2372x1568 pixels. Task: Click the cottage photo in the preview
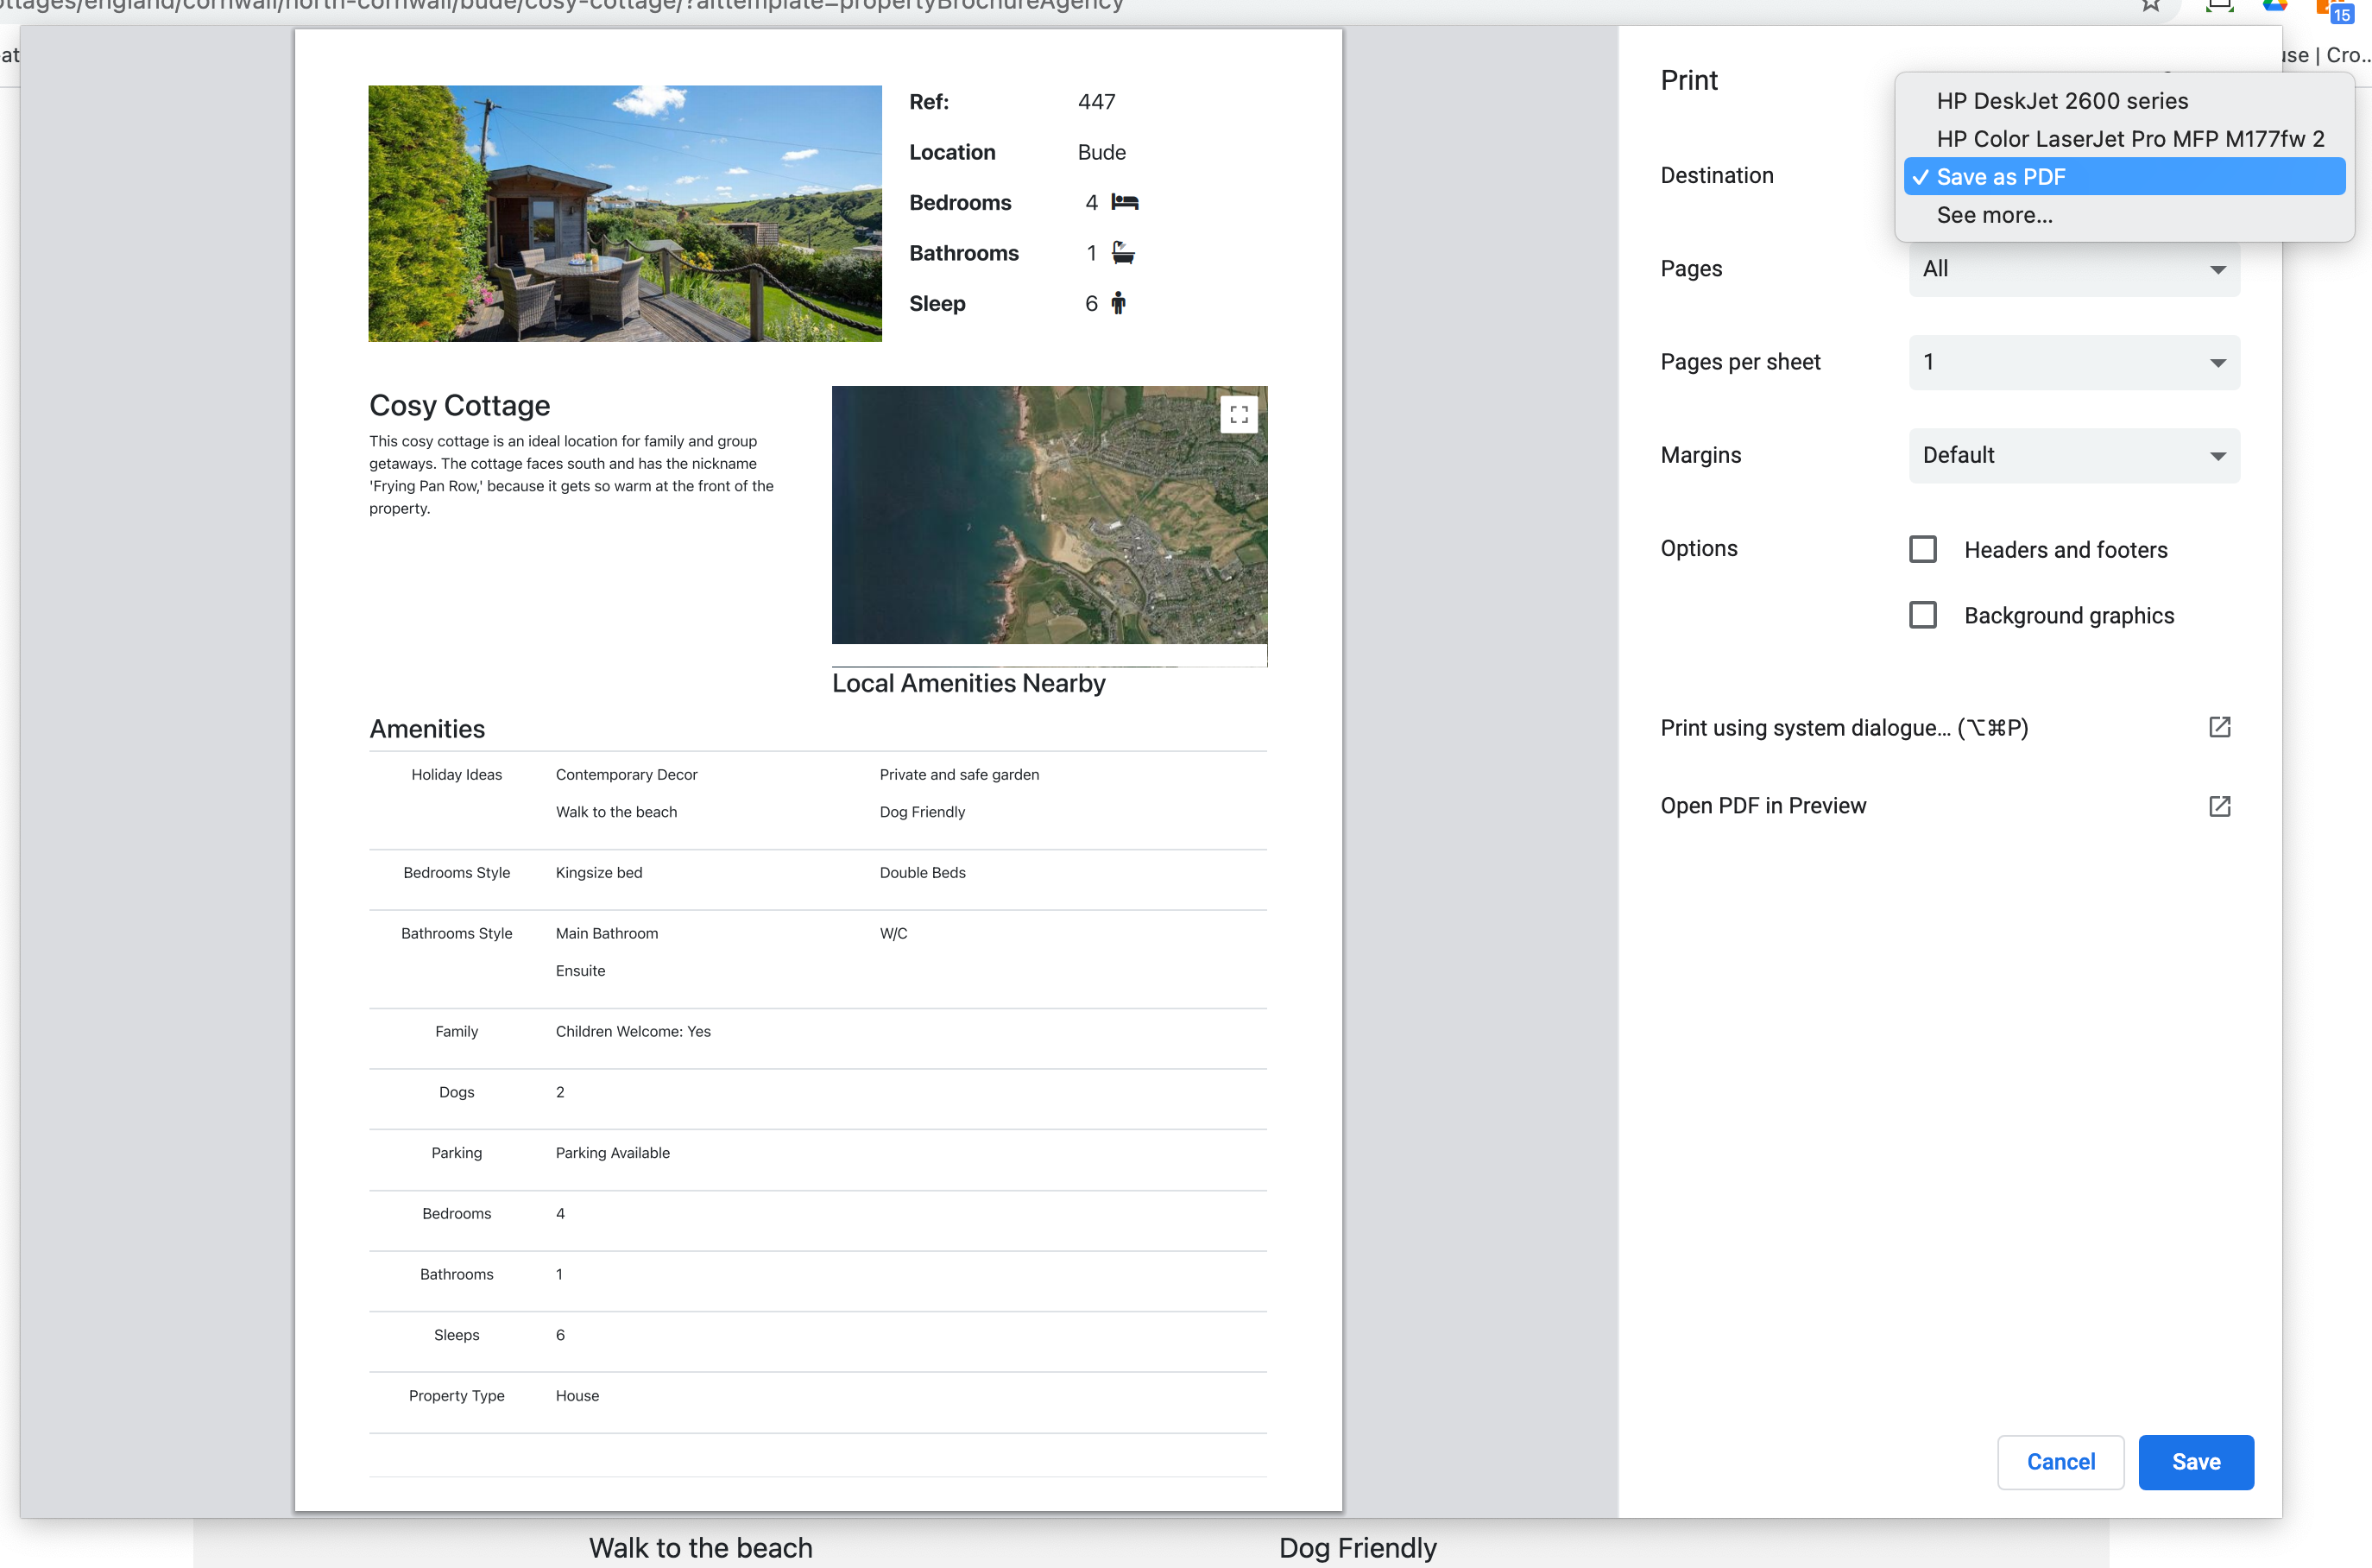(x=625, y=214)
